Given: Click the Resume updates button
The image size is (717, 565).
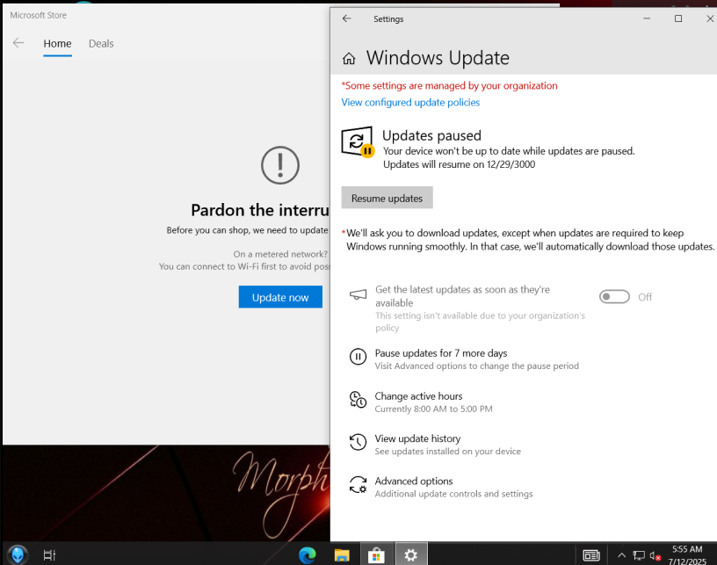Looking at the screenshot, I should click(387, 198).
